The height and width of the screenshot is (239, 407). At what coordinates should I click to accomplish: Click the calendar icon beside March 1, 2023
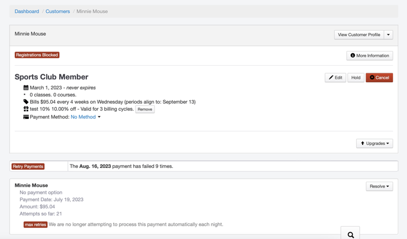tap(26, 88)
